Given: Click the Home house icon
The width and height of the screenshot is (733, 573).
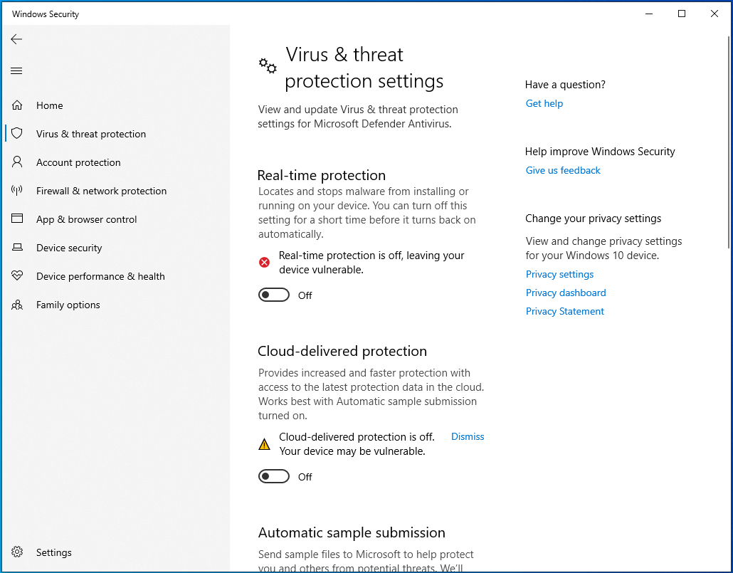Looking at the screenshot, I should pyautogui.click(x=16, y=105).
